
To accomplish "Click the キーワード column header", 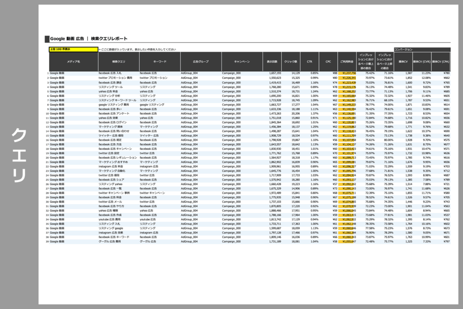I will point(160,61).
